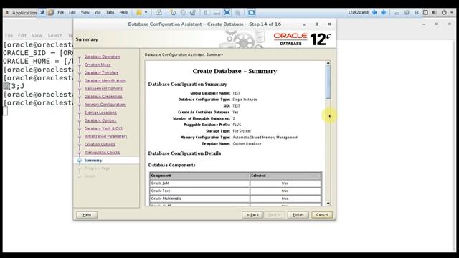Go to the Creation Options step
The image size is (459, 258).
100,144
